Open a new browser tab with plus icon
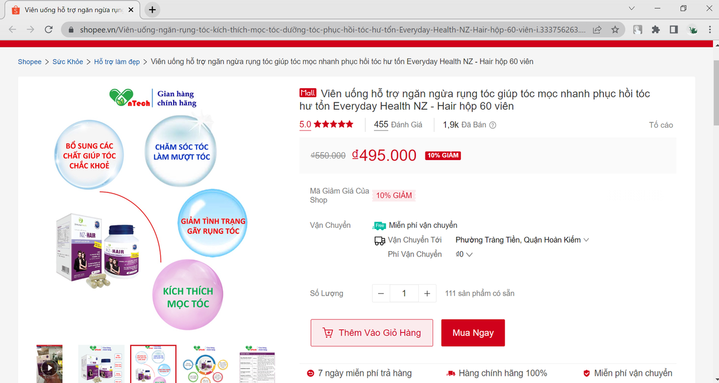The image size is (719, 383). click(x=153, y=10)
